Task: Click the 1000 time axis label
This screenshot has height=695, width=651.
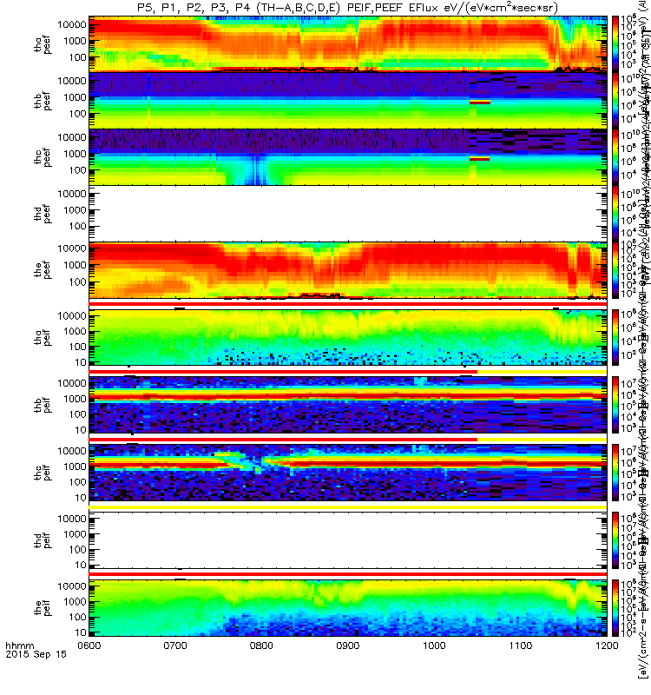Action: point(434,645)
